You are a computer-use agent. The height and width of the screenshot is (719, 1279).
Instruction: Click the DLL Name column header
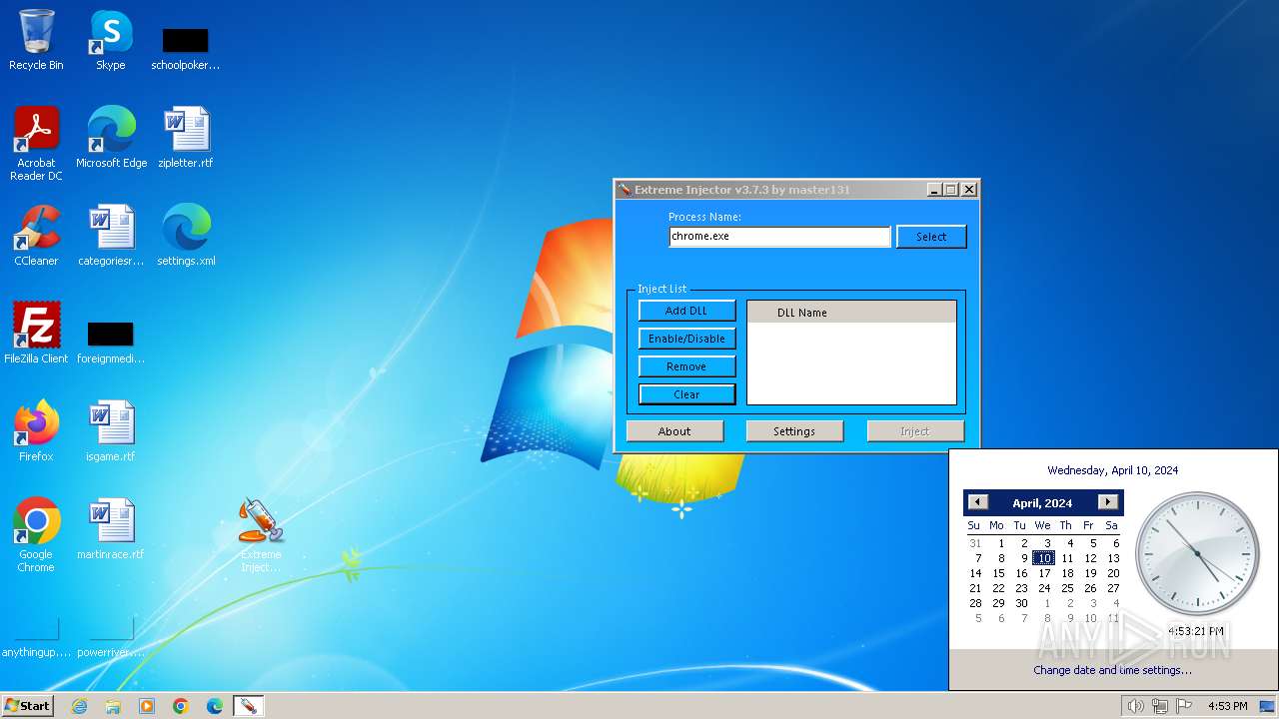[x=851, y=313]
